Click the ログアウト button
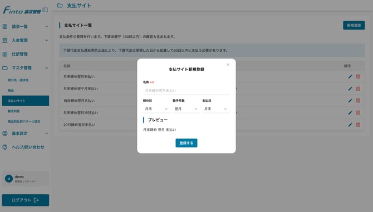This screenshot has width=373, height=212. [26, 200]
